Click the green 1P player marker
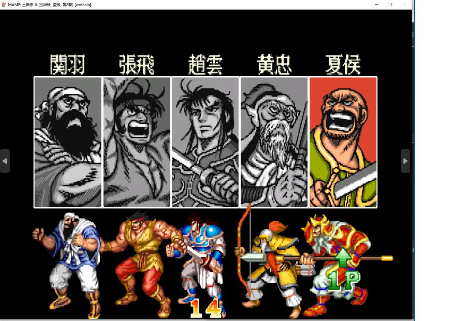The image size is (469, 321). [x=343, y=269]
